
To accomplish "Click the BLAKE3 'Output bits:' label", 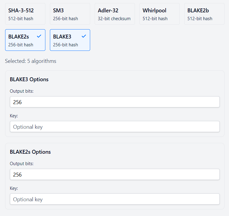I will pyautogui.click(x=22, y=91).
